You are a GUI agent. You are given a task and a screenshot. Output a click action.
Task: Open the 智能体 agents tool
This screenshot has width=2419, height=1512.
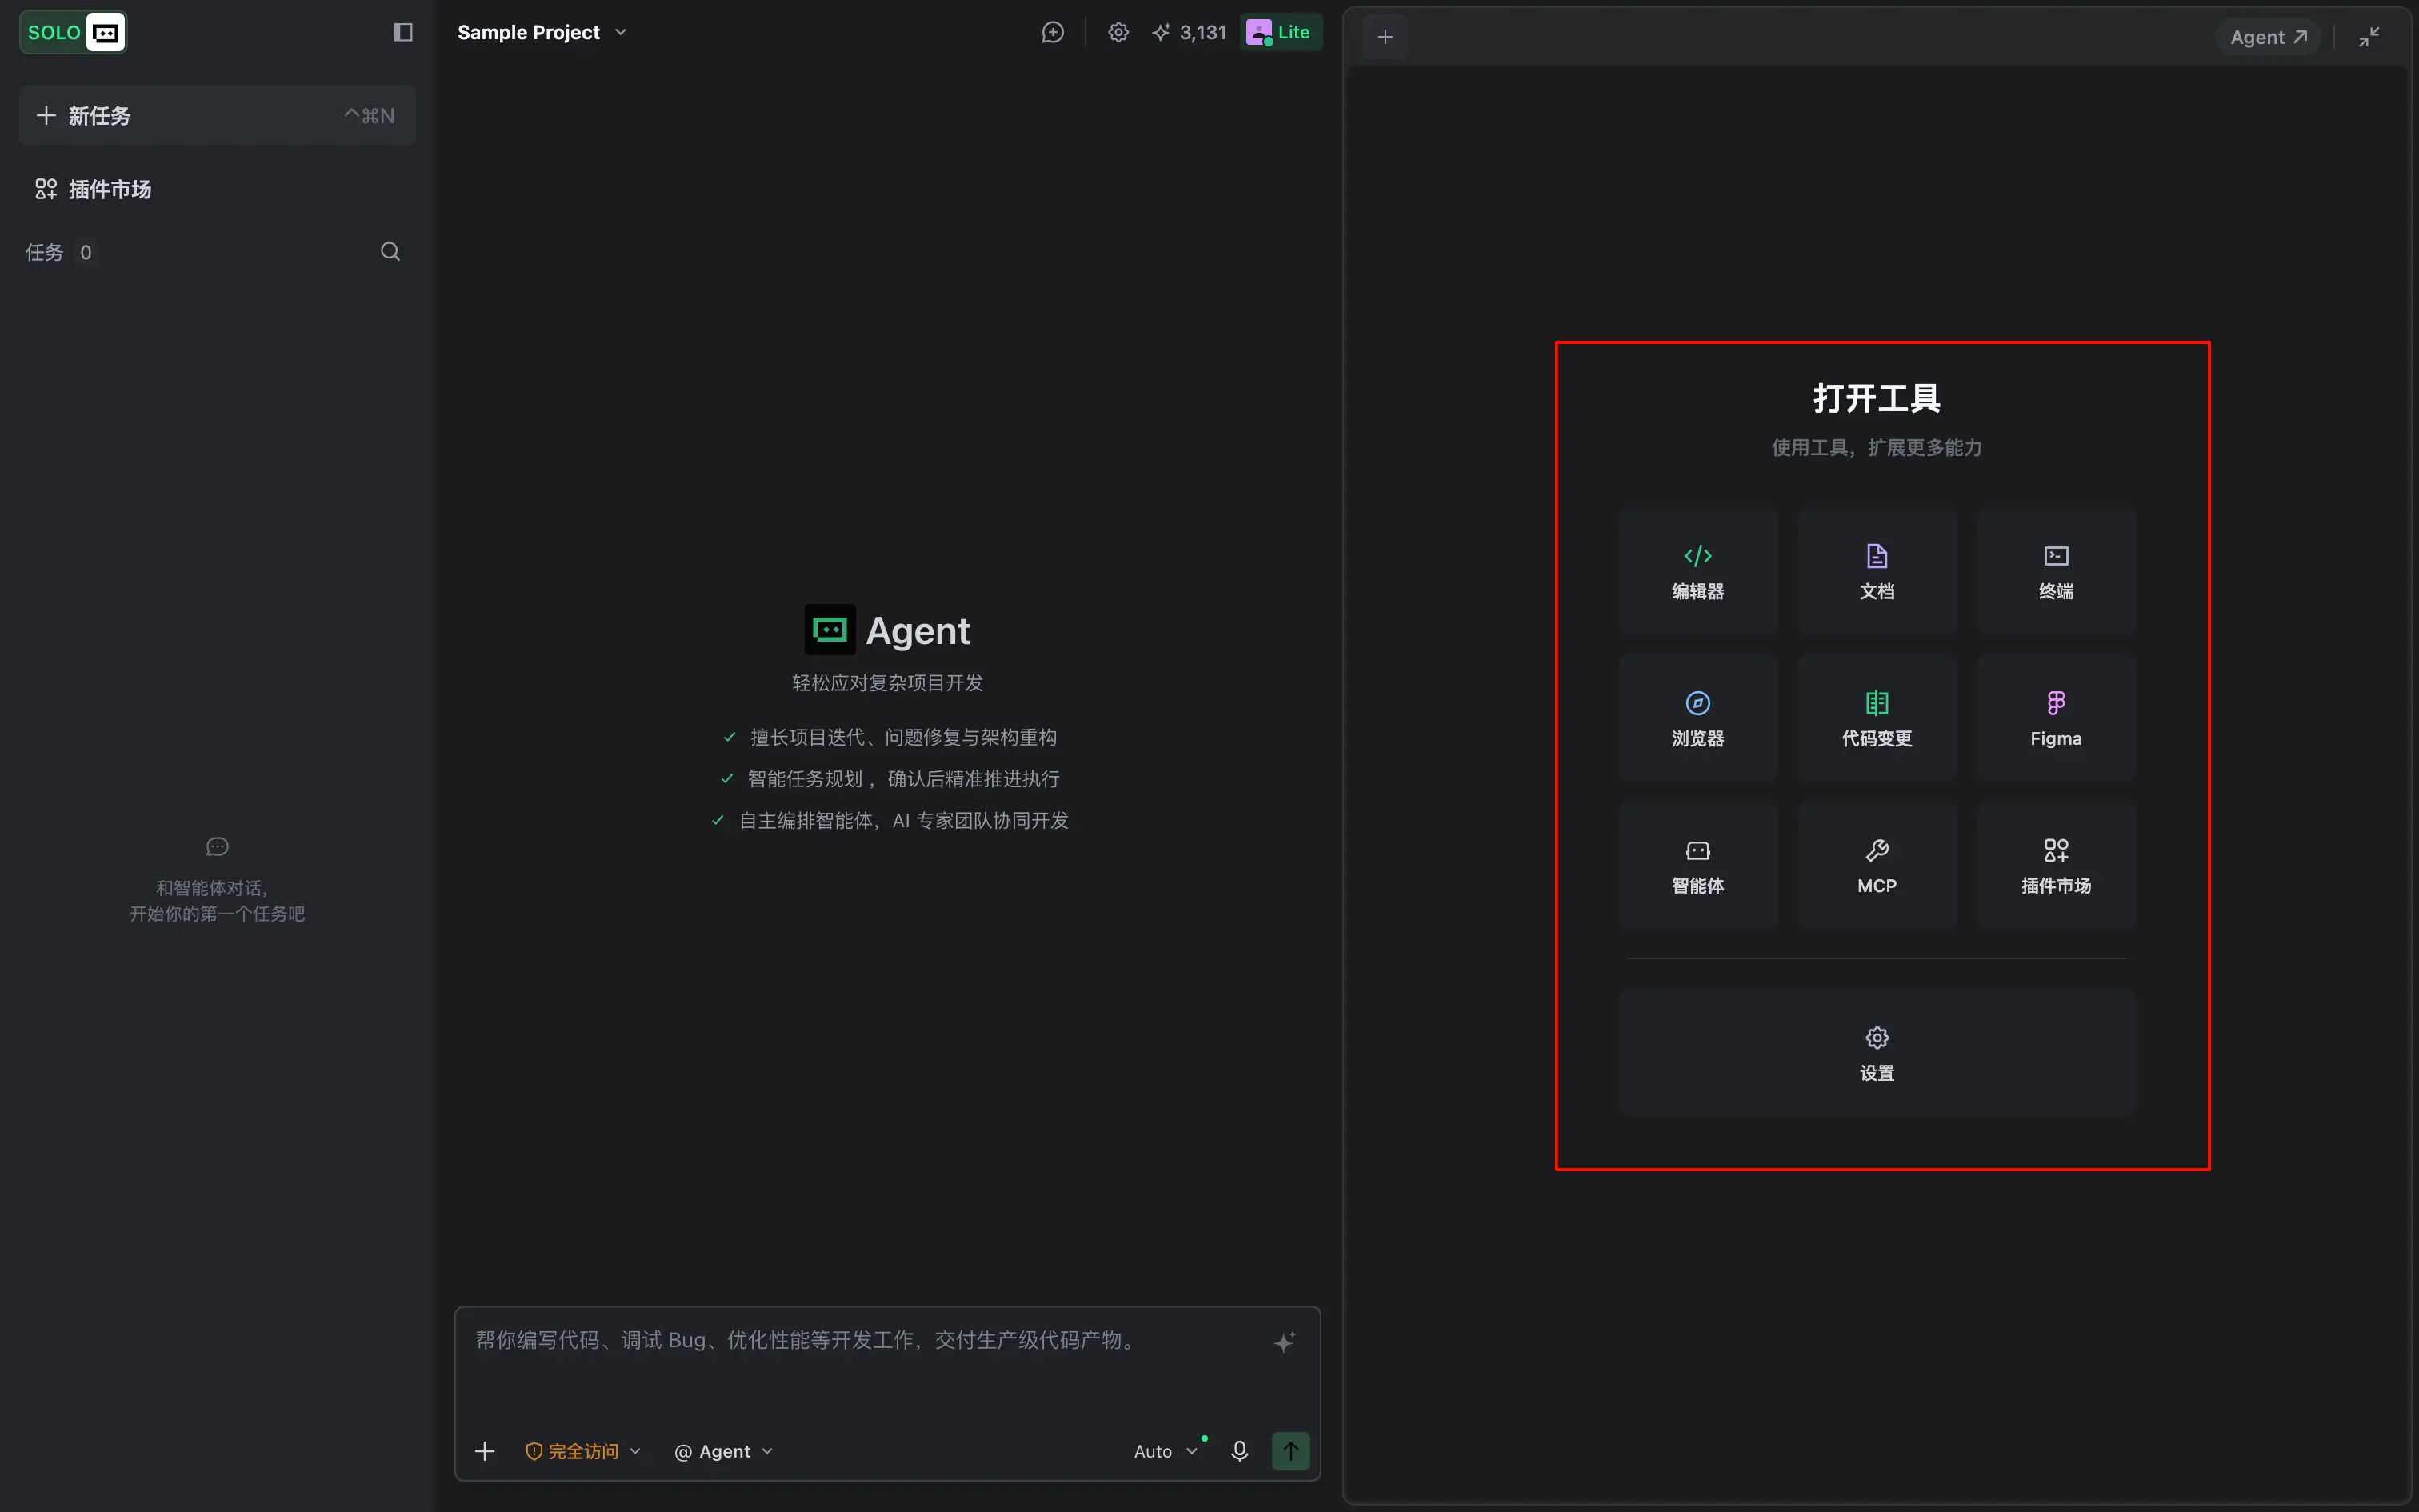[1697, 864]
